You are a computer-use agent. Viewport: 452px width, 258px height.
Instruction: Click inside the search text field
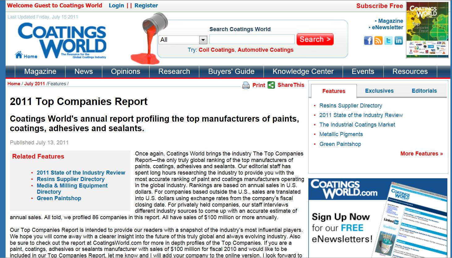click(x=252, y=39)
